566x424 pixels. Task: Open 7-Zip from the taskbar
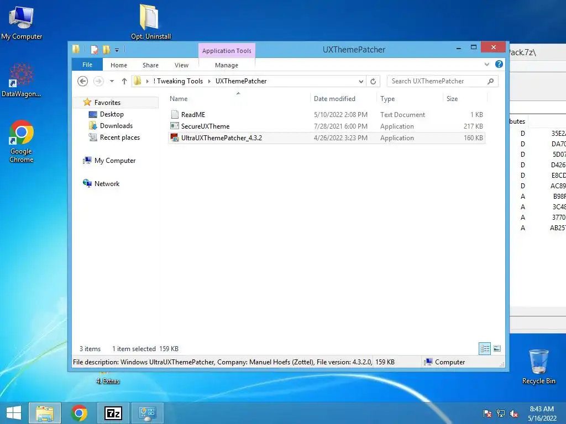coord(113,413)
